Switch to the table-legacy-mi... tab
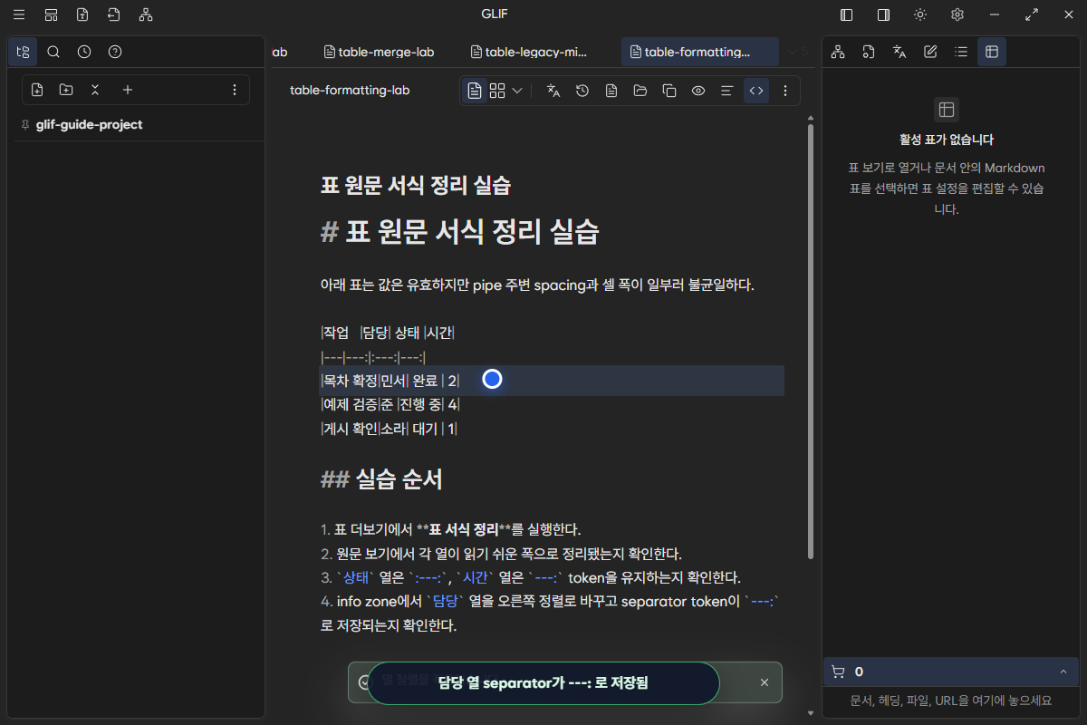Screen dimensions: 1087x725 pos(531,52)
